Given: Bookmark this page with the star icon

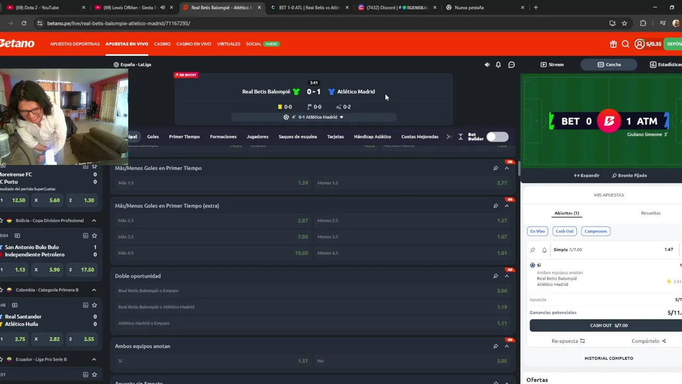Looking at the screenshot, I should coord(624,23).
